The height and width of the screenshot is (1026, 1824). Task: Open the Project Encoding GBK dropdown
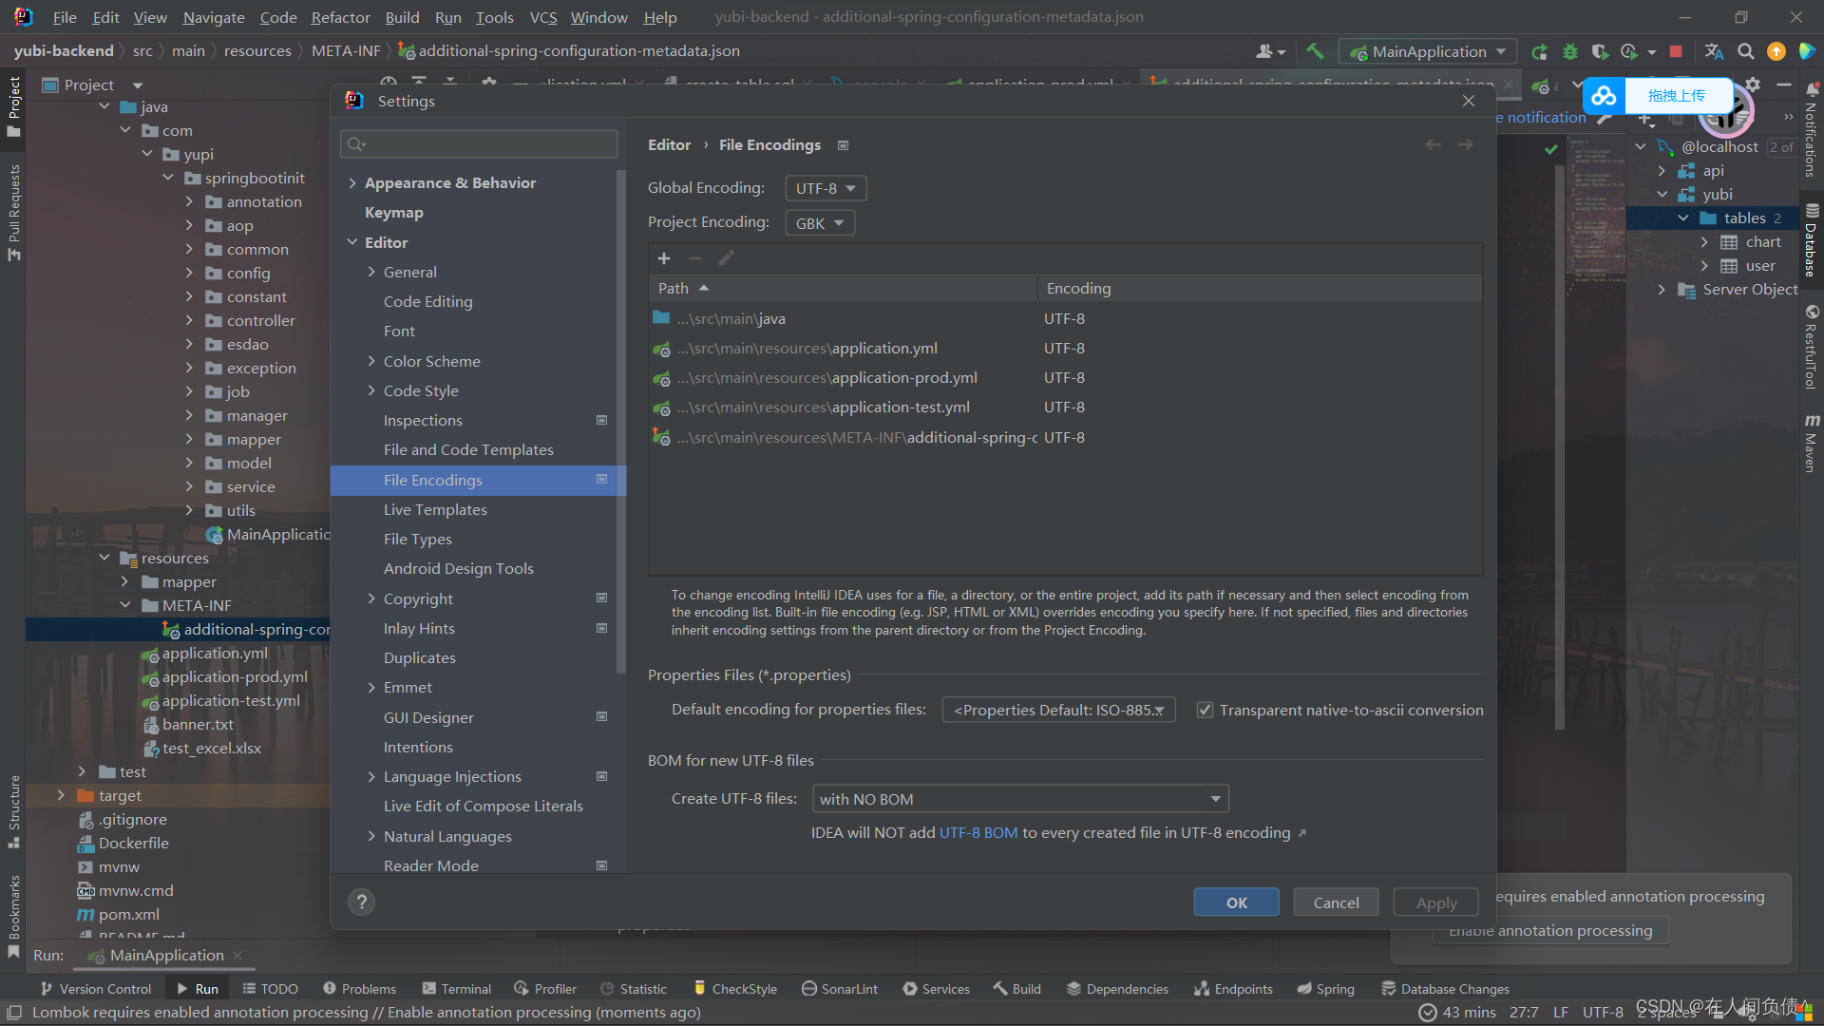(819, 223)
